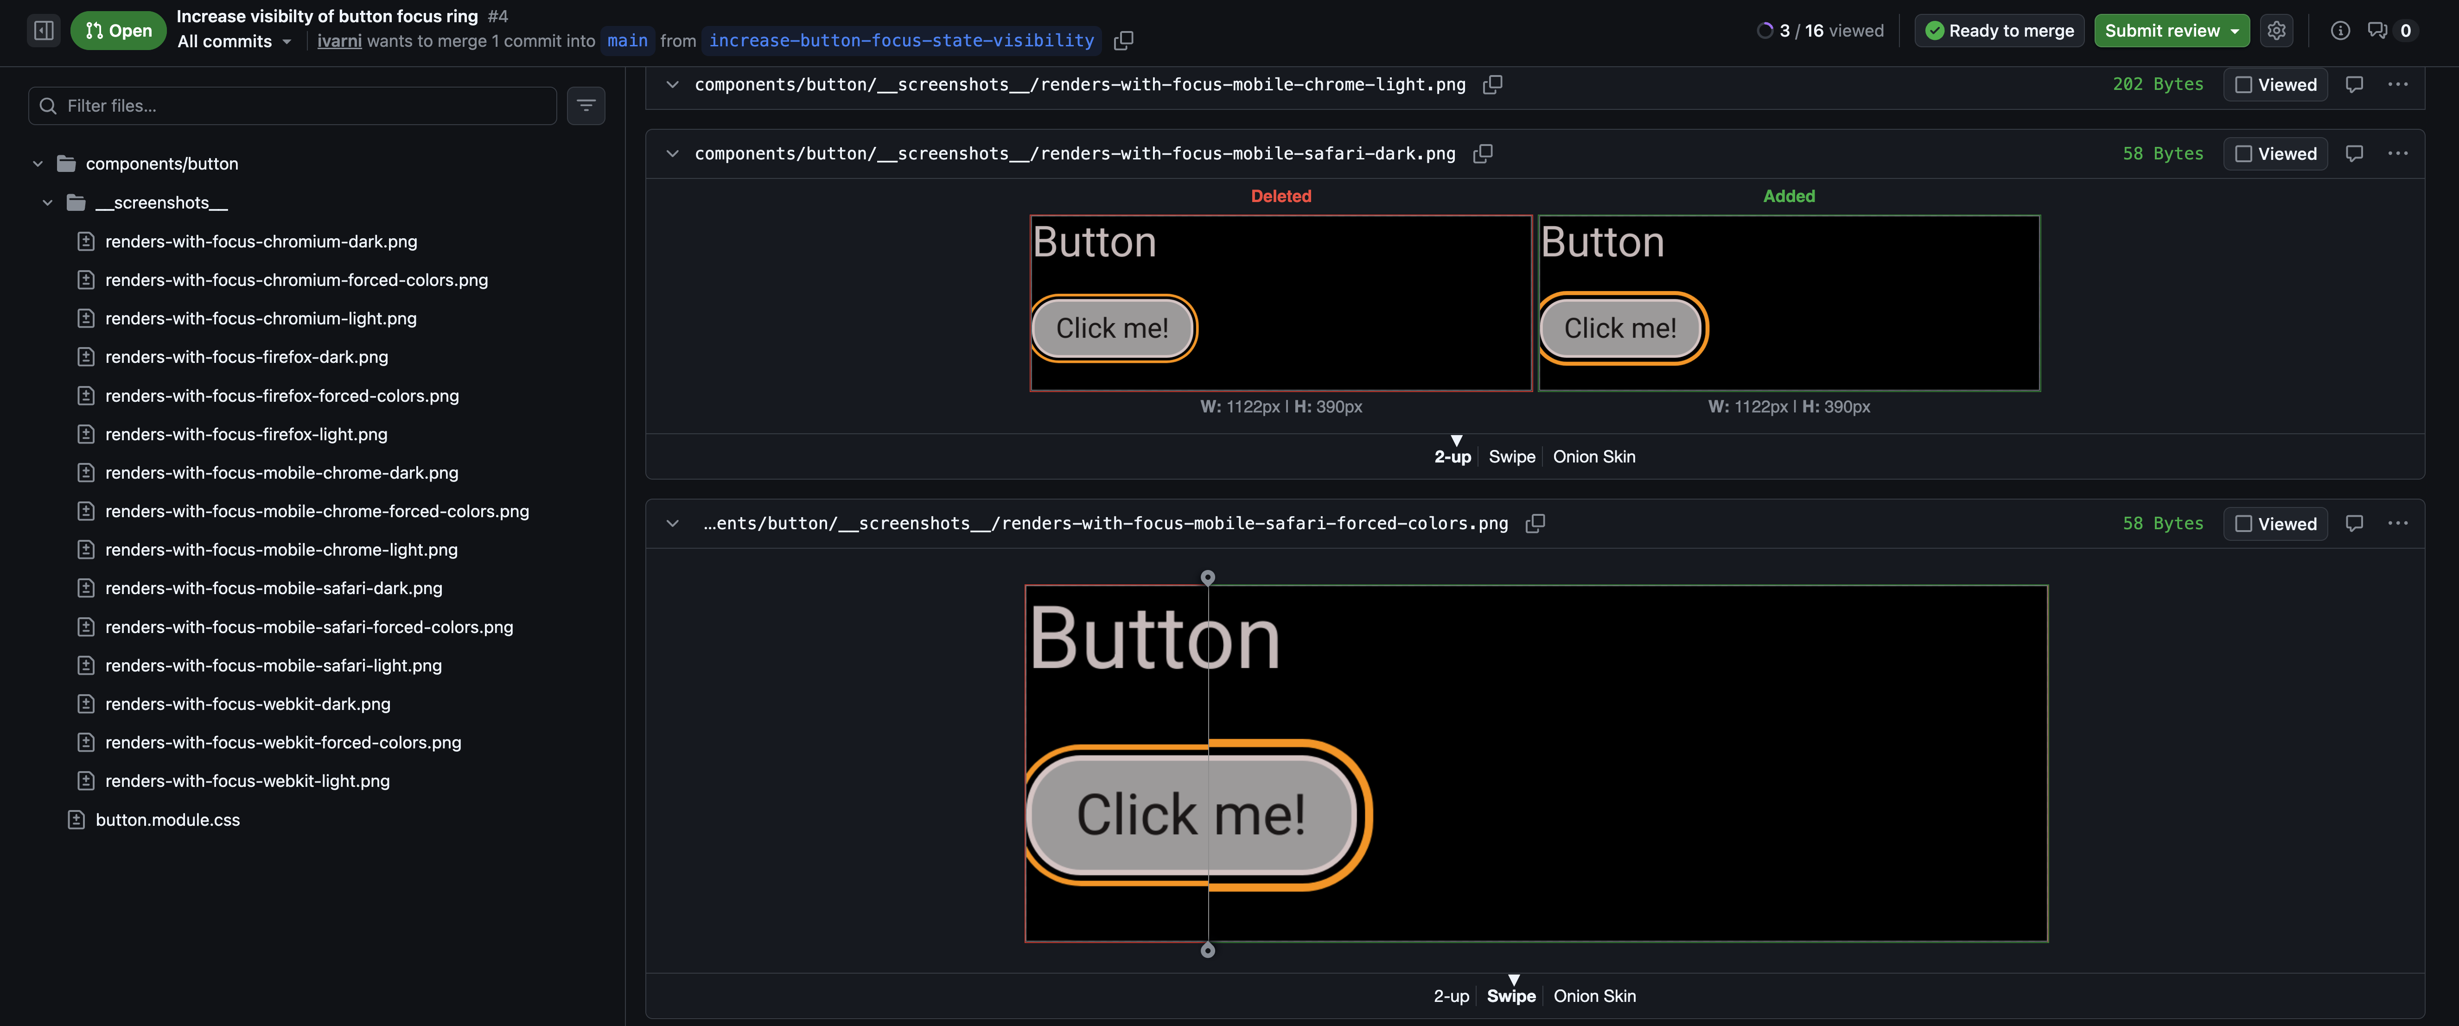Screen dimensions: 2459x1026
Task: Collapse mobile-safari-forced-colors.png diff
Action: point(672,523)
